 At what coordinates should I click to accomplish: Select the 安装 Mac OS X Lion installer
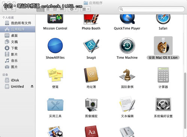coord(163,46)
